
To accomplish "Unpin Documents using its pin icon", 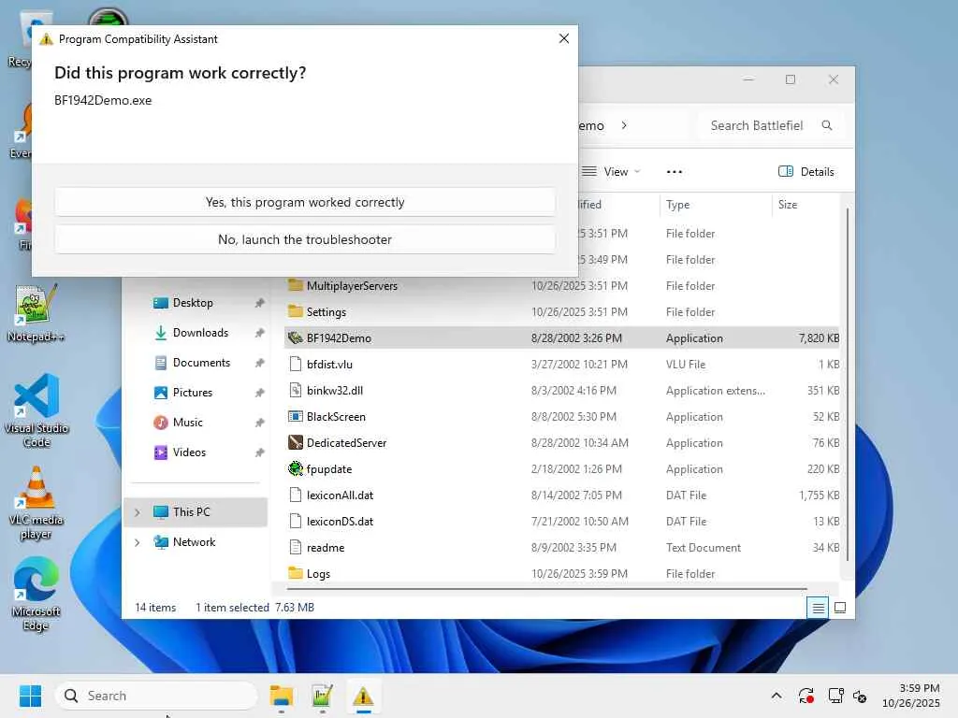I will [x=260, y=363].
